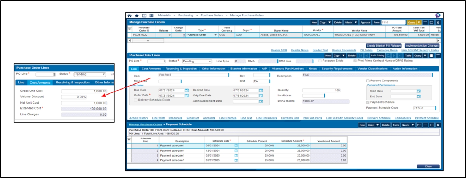Click into the Quantity input field

tap(321, 90)
